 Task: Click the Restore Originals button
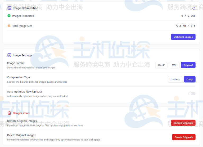(183, 123)
